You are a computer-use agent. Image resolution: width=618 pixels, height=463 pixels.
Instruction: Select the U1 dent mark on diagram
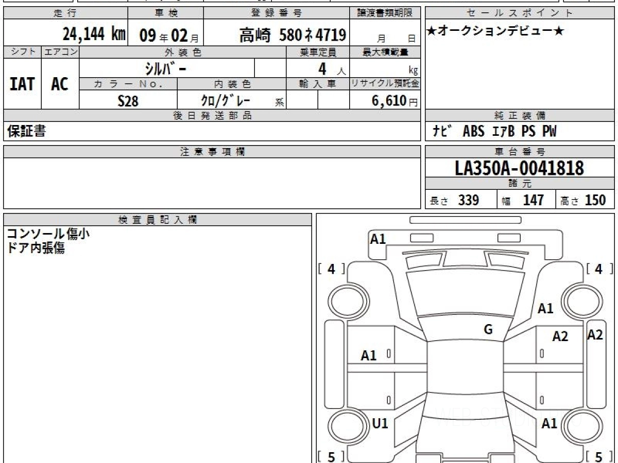click(x=380, y=423)
